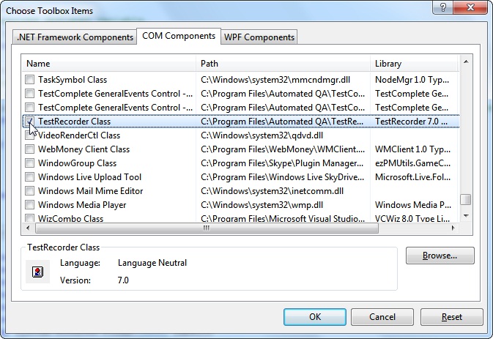Open the WPF Components tab
Screen dimensions: 493x339
click(259, 37)
